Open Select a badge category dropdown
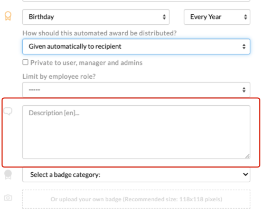The height and width of the screenshot is (215, 263). (x=136, y=174)
